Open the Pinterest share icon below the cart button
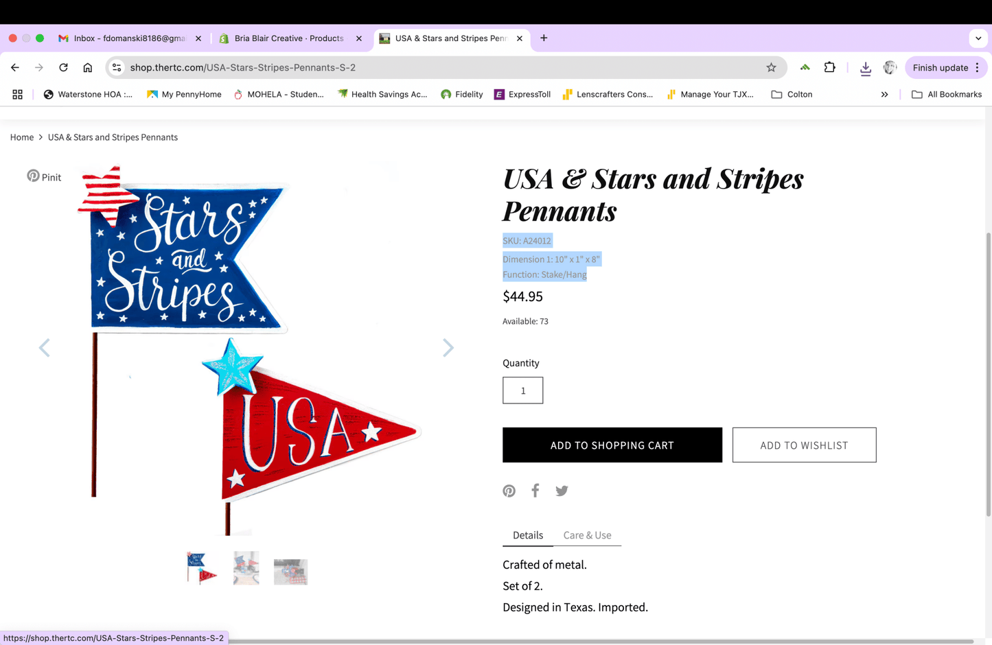 (509, 490)
